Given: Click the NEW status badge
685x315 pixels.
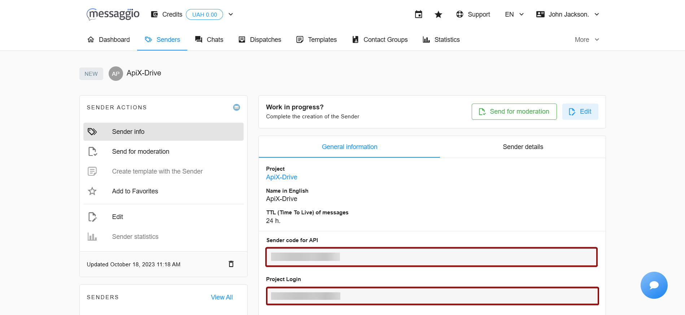Looking at the screenshot, I should [91, 74].
